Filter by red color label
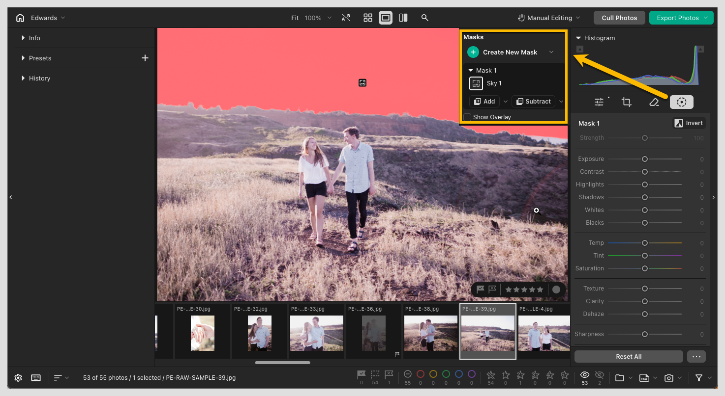This screenshot has height=396, width=725. (421, 374)
